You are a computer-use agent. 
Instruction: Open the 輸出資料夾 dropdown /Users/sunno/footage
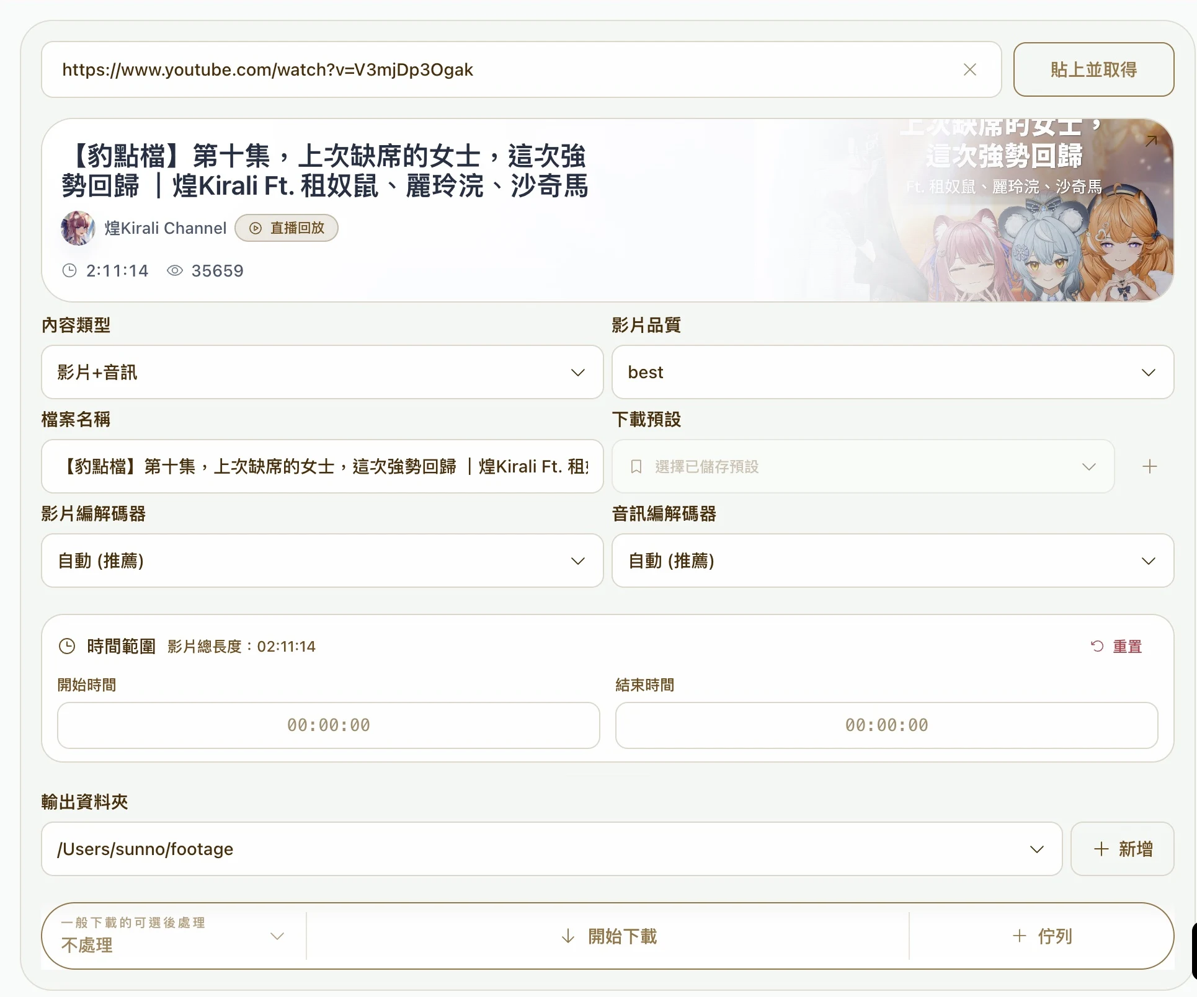(552, 849)
